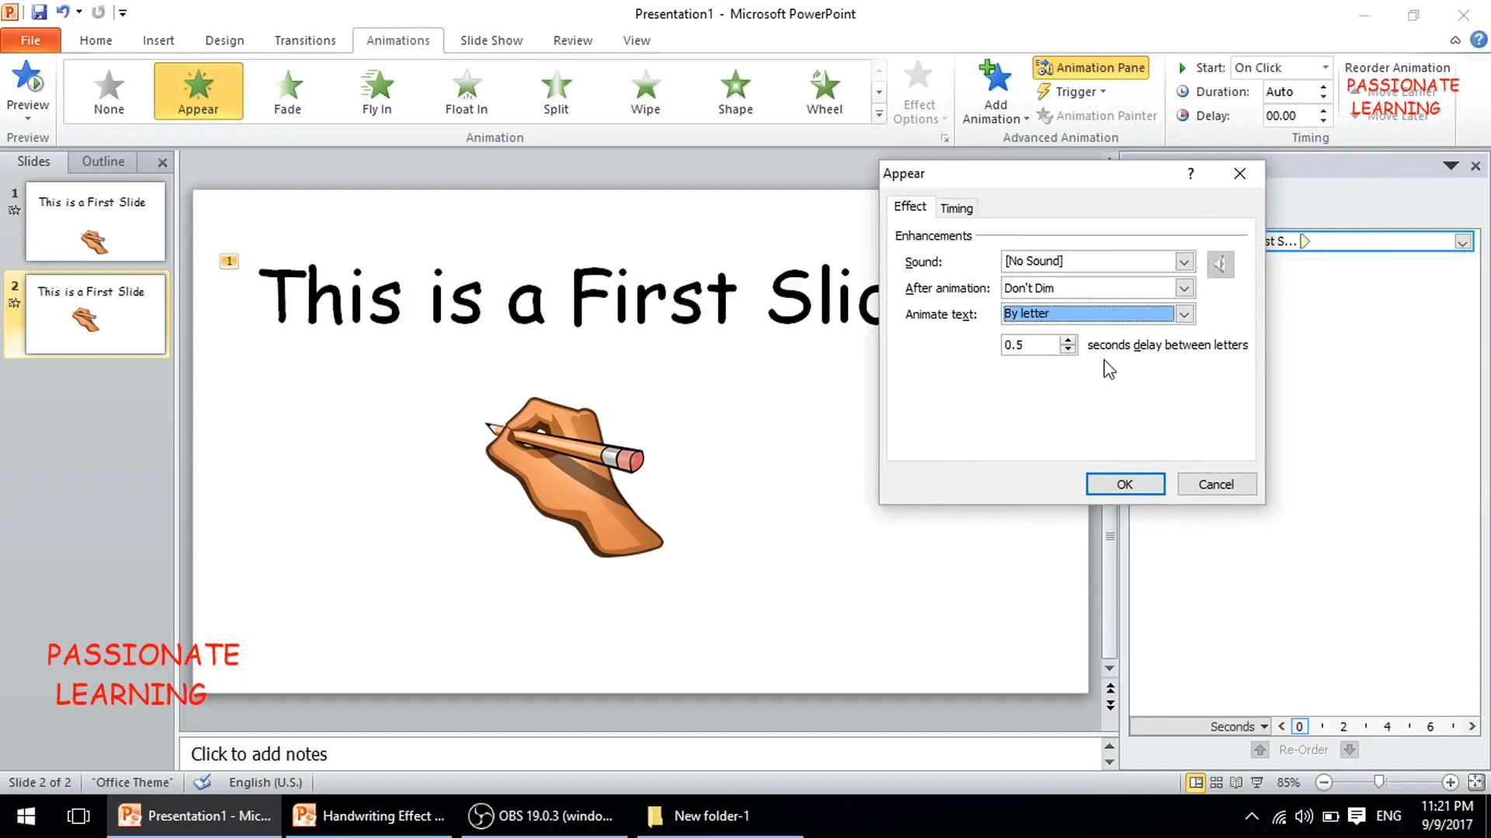Click the zoom out minus button

pos(1324,782)
